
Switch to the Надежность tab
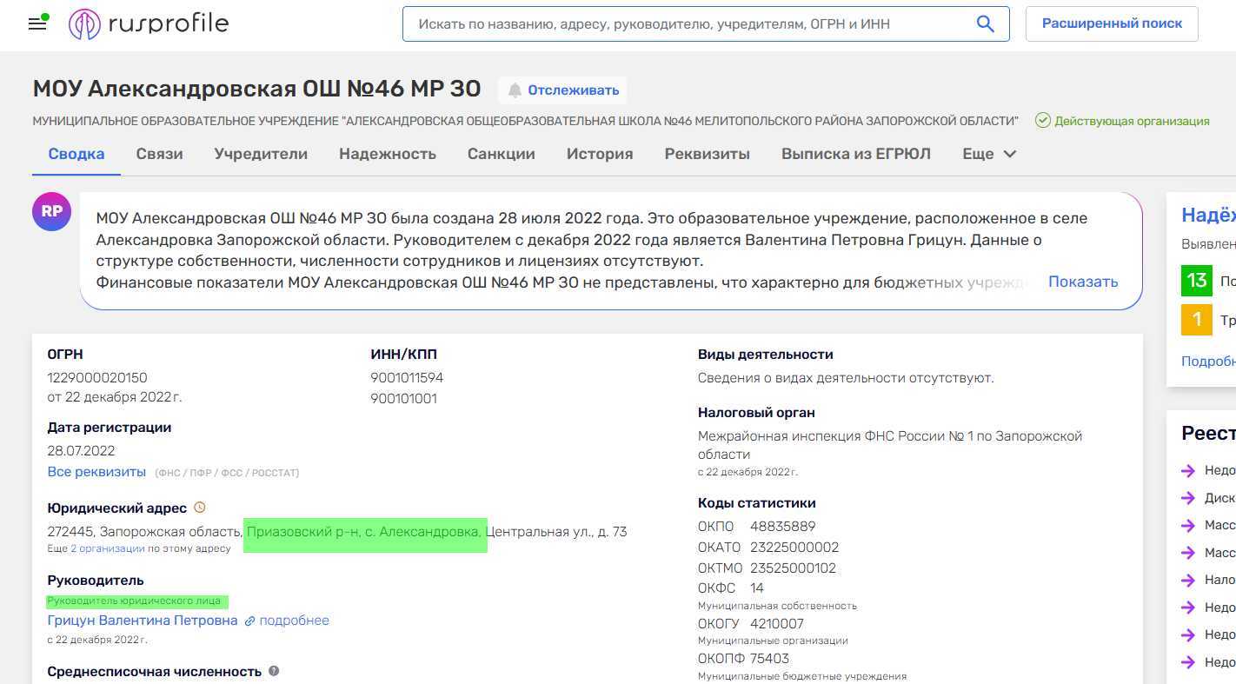388,154
